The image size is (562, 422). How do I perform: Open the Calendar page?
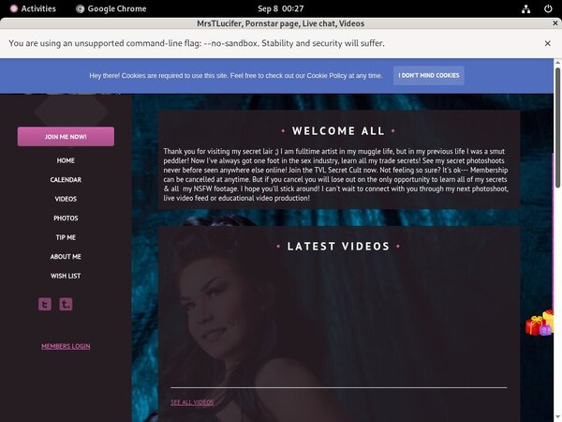coord(66,180)
